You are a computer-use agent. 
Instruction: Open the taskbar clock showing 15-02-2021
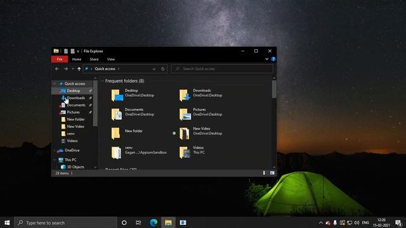381,222
